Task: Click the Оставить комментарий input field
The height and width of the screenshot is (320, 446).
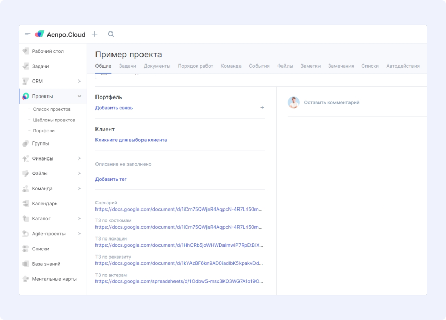Action: 331,102
